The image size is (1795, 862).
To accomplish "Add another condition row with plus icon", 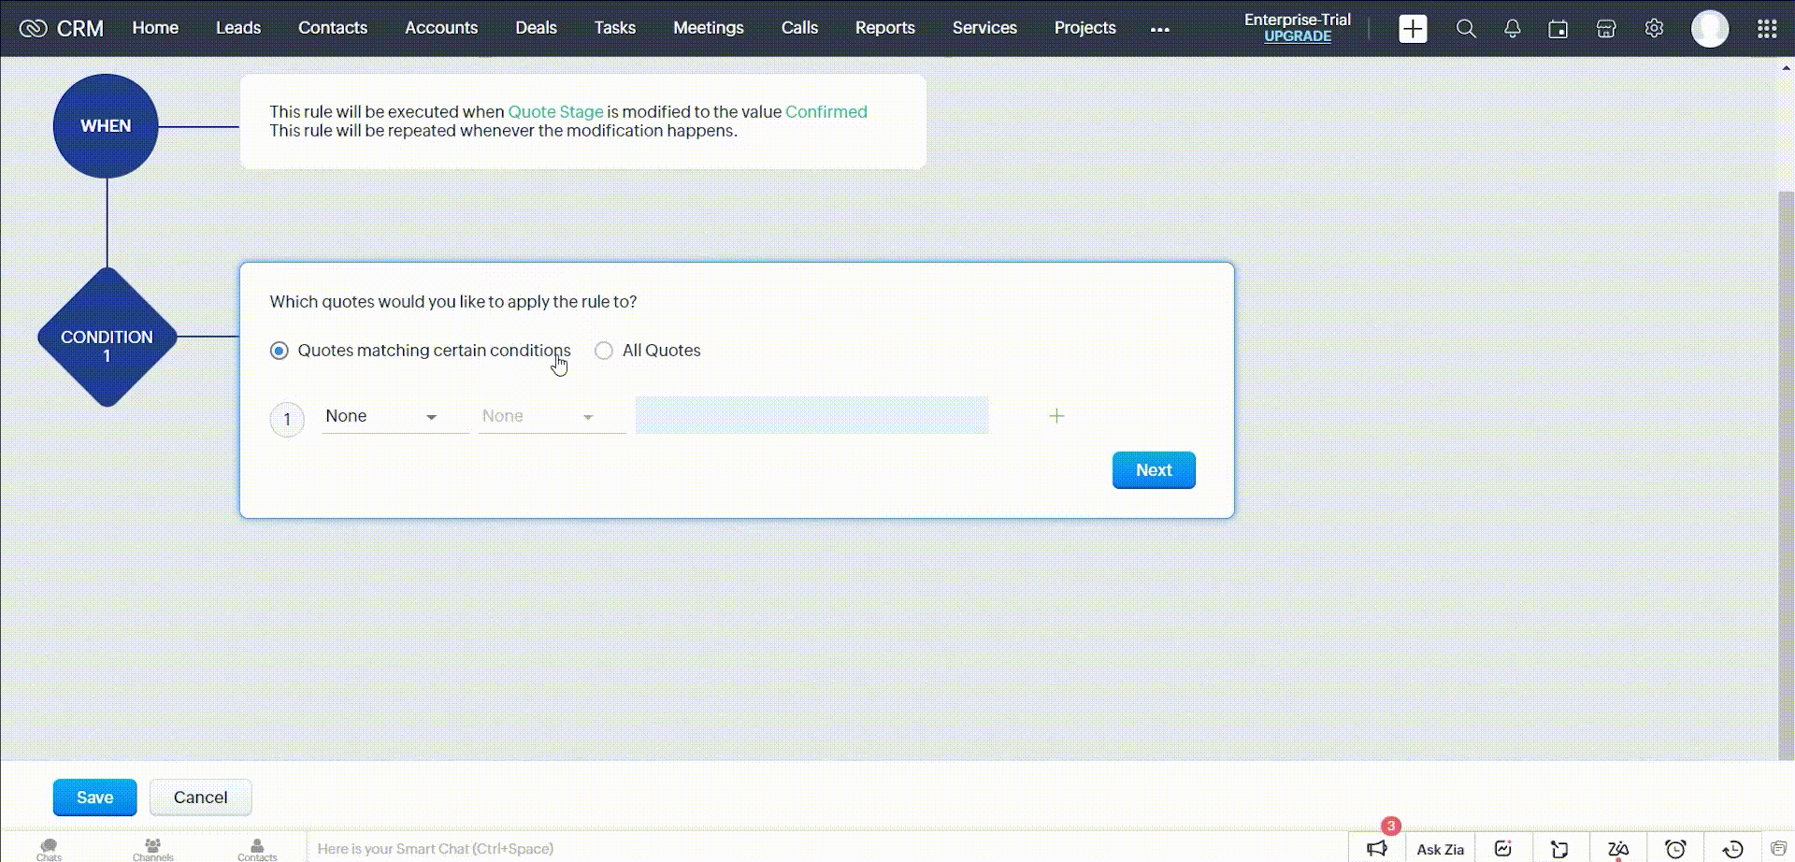I will point(1056,416).
